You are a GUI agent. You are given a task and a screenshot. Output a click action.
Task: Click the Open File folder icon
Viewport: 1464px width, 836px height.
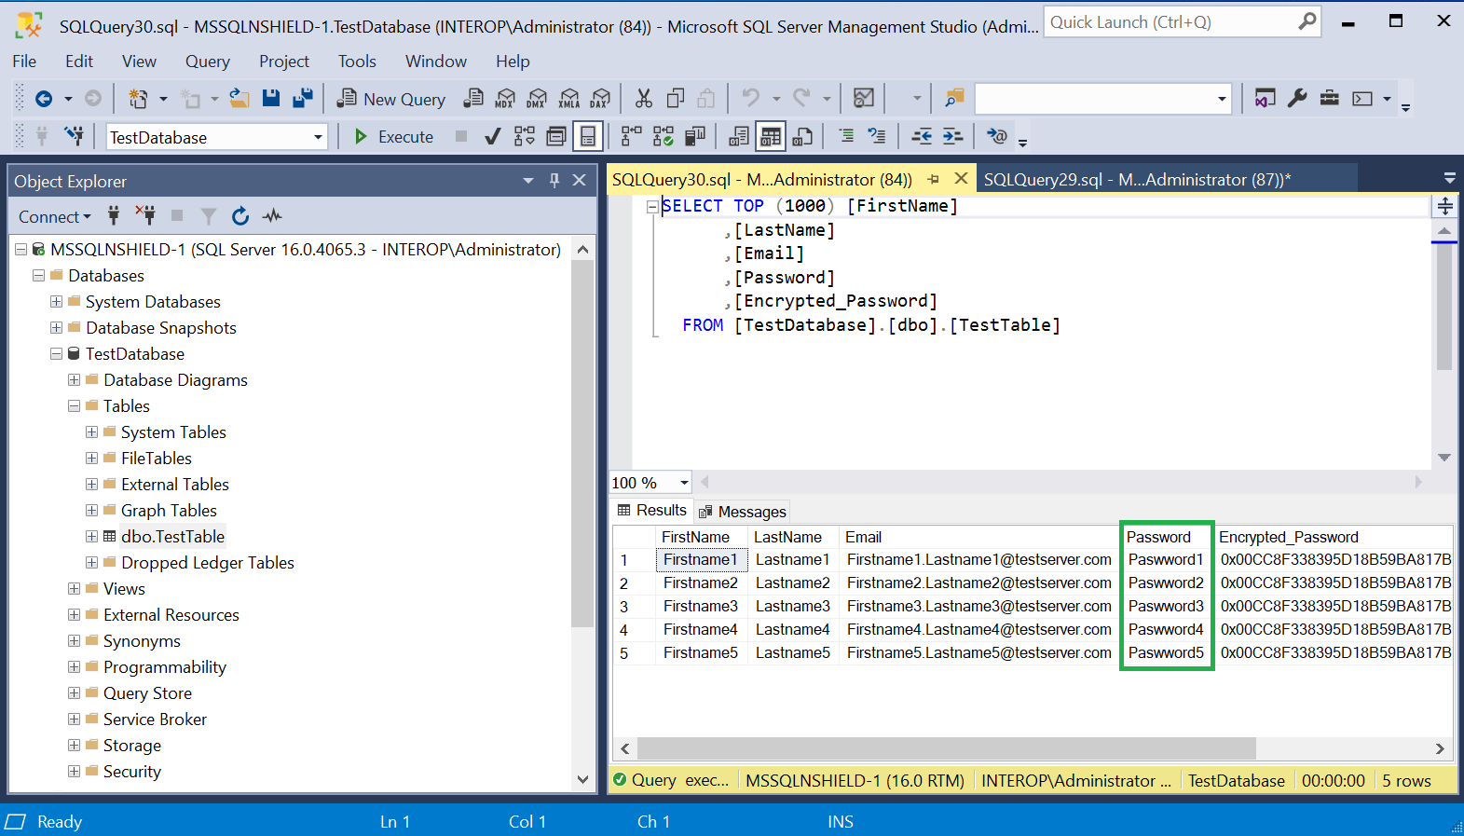coord(239,98)
